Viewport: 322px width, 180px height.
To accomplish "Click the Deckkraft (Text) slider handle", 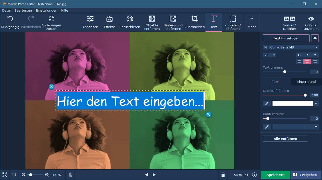I will point(305,95).
